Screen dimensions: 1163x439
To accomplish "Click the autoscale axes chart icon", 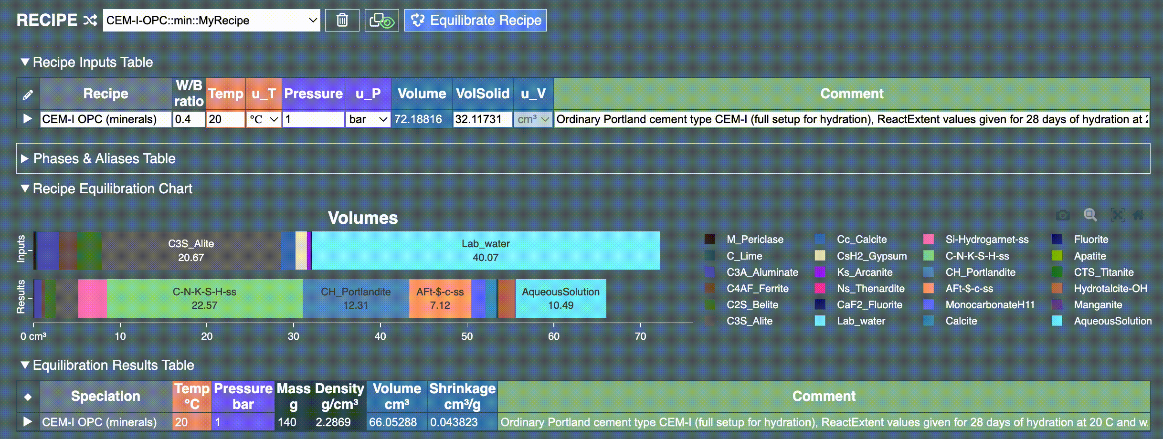I will pos(1117,215).
